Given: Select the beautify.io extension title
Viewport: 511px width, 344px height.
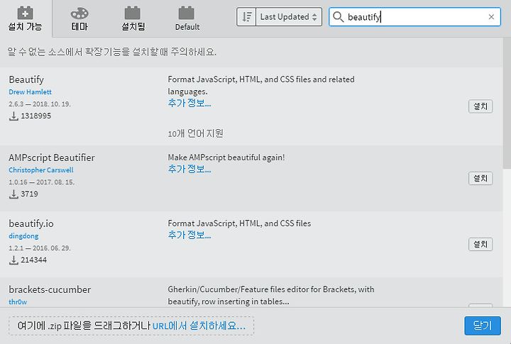Looking at the screenshot, I should 31,224.
